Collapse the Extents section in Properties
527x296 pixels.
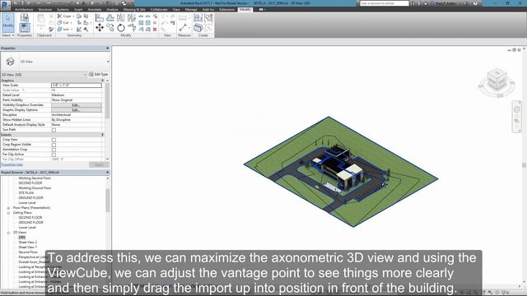pos(102,135)
